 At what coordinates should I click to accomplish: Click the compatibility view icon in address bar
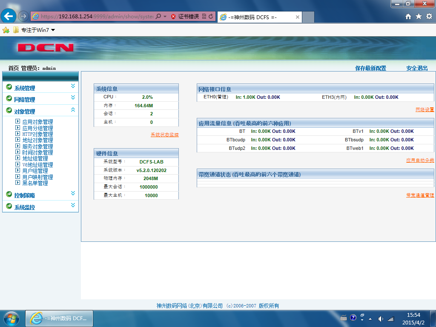click(204, 17)
